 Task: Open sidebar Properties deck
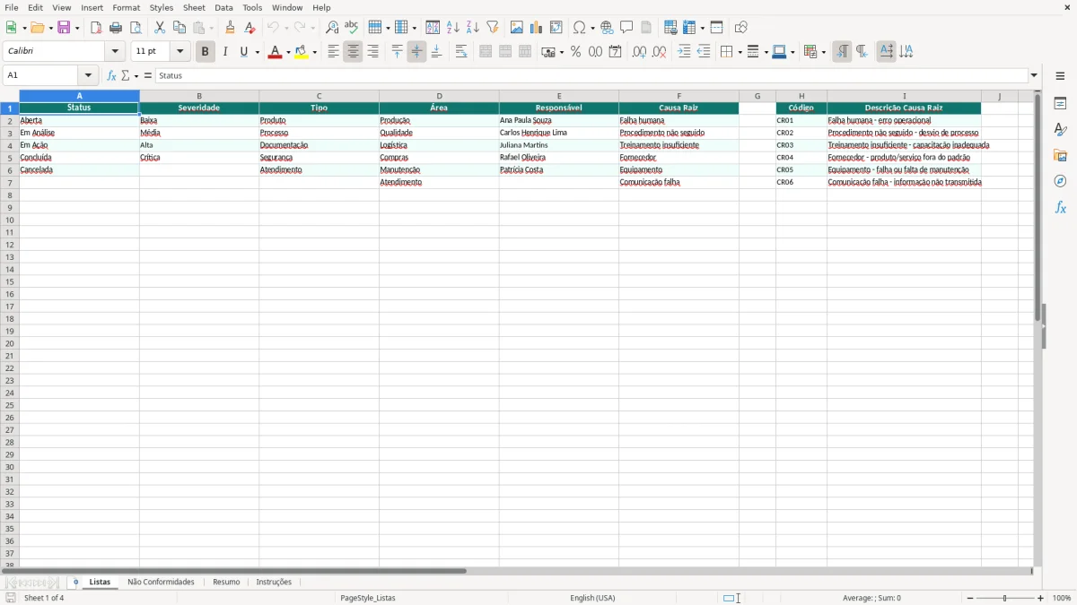1060,103
